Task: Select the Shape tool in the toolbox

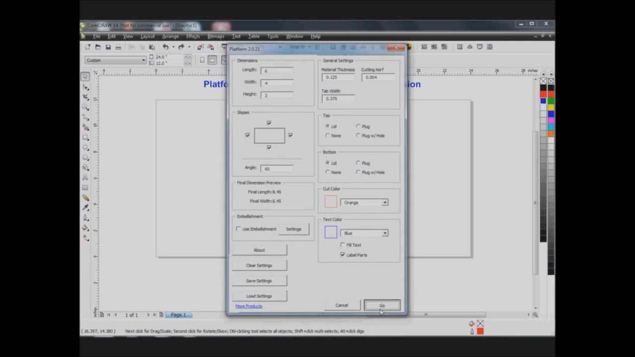Action: click(85, 87)
